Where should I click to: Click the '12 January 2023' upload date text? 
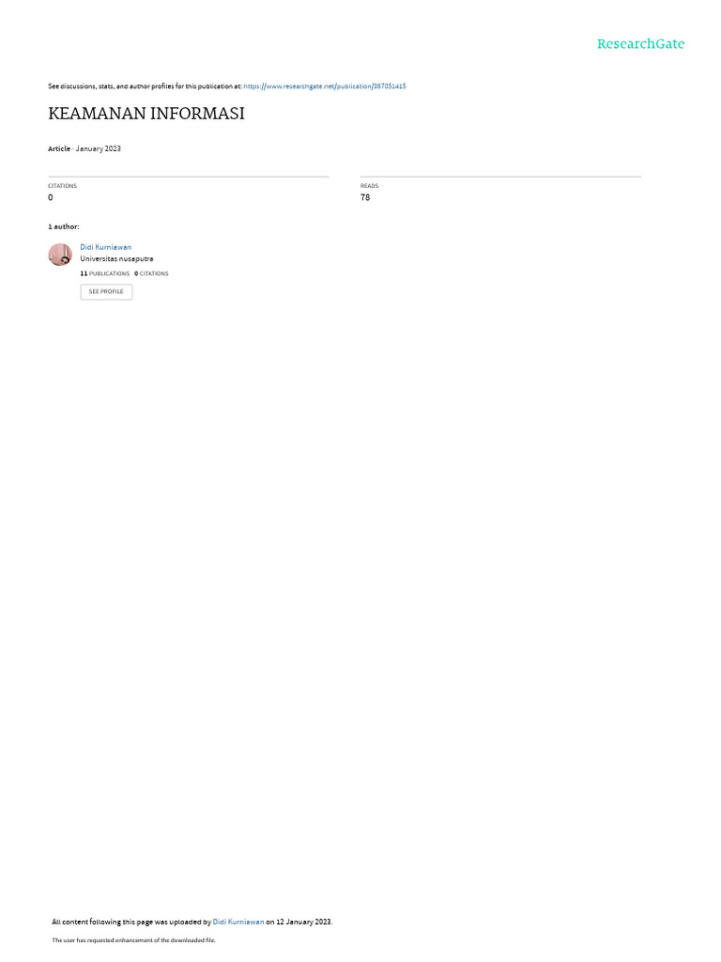point(303,922)
